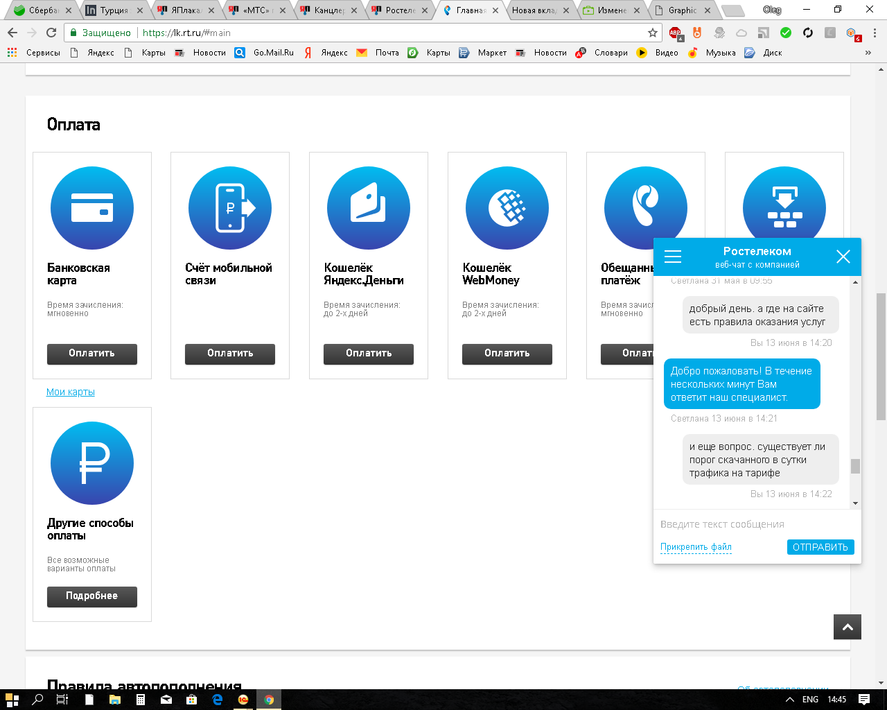
Task: Open the Почта bookmark
Action: pos(378,53)
